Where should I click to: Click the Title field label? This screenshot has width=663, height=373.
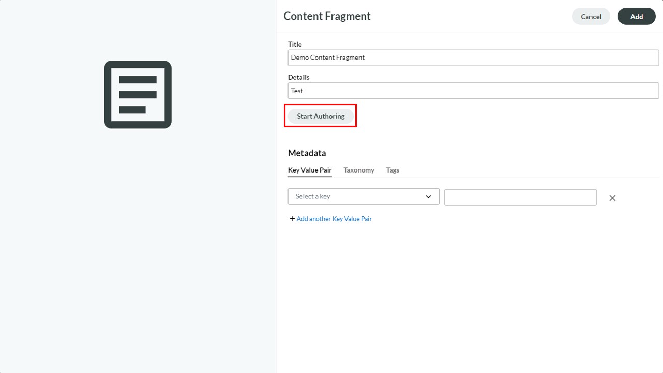pos(295,44)
